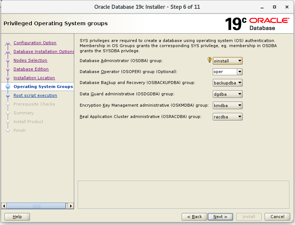Go to the Installation Location step
This screenshot has height=225, width=295.
(x=34, y=78)
